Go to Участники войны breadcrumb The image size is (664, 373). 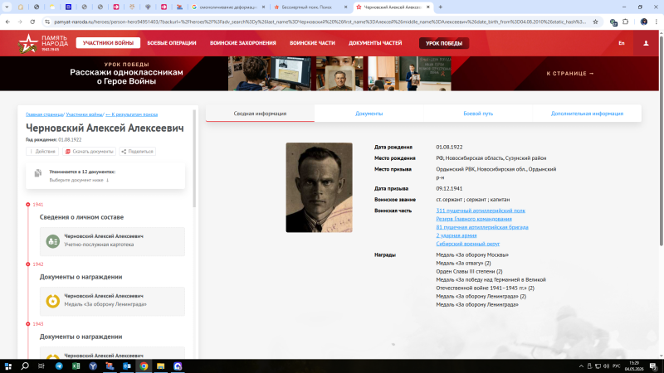84,114
